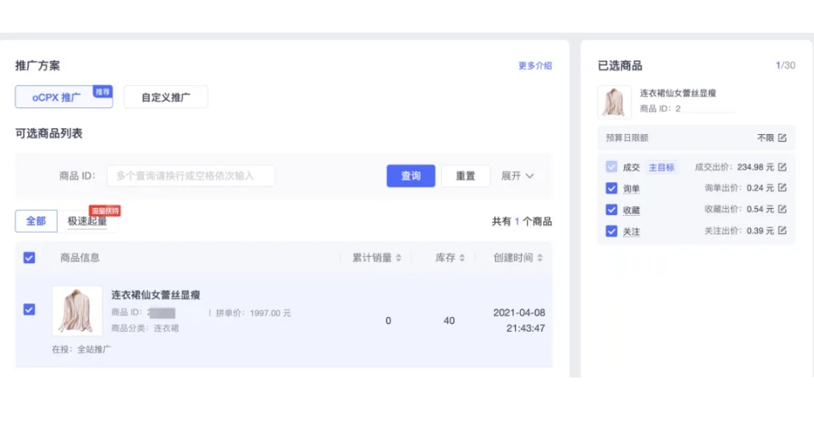Edit the 成交出价 bid pencil icon
This screenshot has width=814, height=429.
[x=782, y=167]
